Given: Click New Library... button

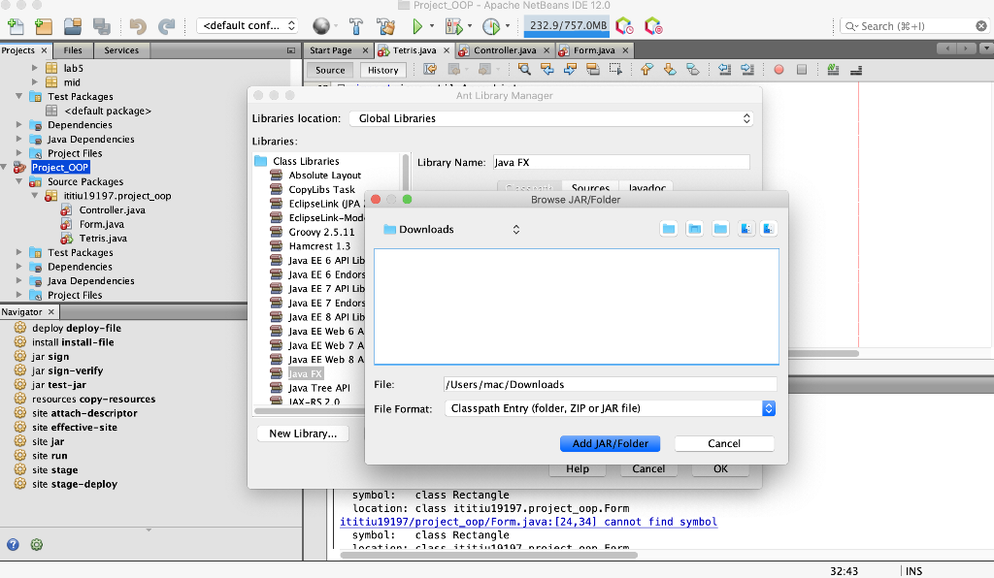Looking at the screenshot, I should click(303, 433).
